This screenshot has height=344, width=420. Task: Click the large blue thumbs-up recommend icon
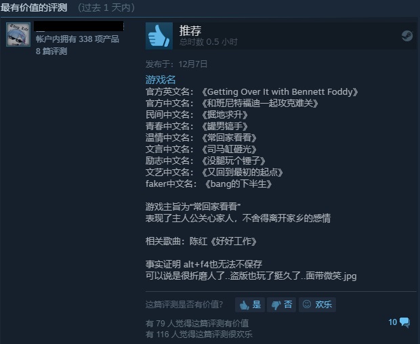tap(159, 36)
